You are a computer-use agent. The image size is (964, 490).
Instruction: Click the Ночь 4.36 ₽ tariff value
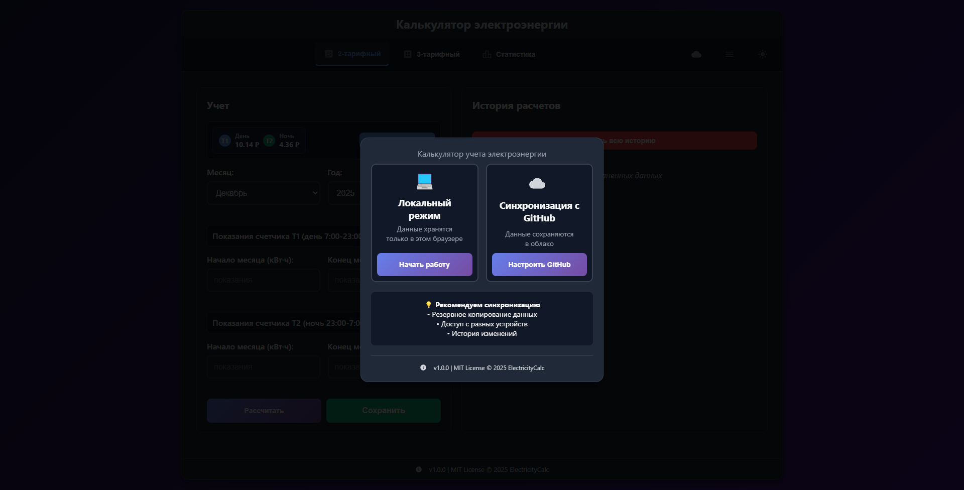(x=289, y=141)
